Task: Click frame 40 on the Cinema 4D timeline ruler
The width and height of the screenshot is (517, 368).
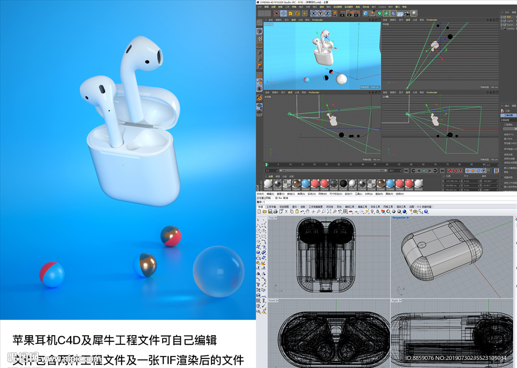Action: 363,165
